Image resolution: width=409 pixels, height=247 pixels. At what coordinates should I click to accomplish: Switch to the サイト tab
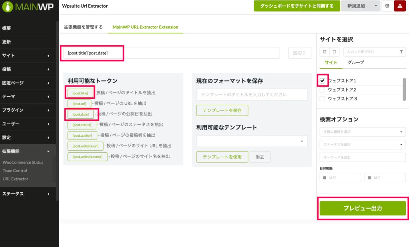click(331, 62)
